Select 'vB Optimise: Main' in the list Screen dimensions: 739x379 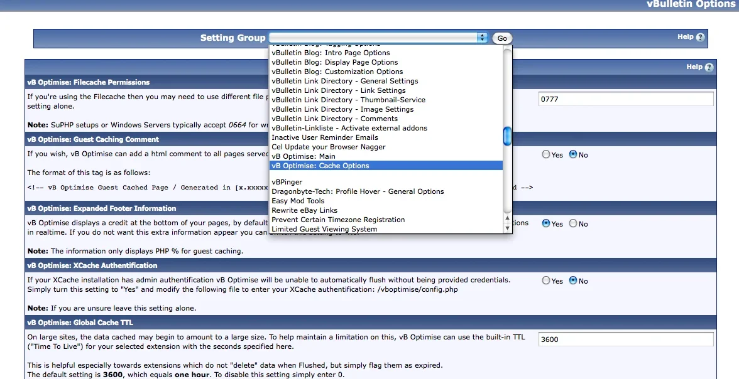point(304,156)
